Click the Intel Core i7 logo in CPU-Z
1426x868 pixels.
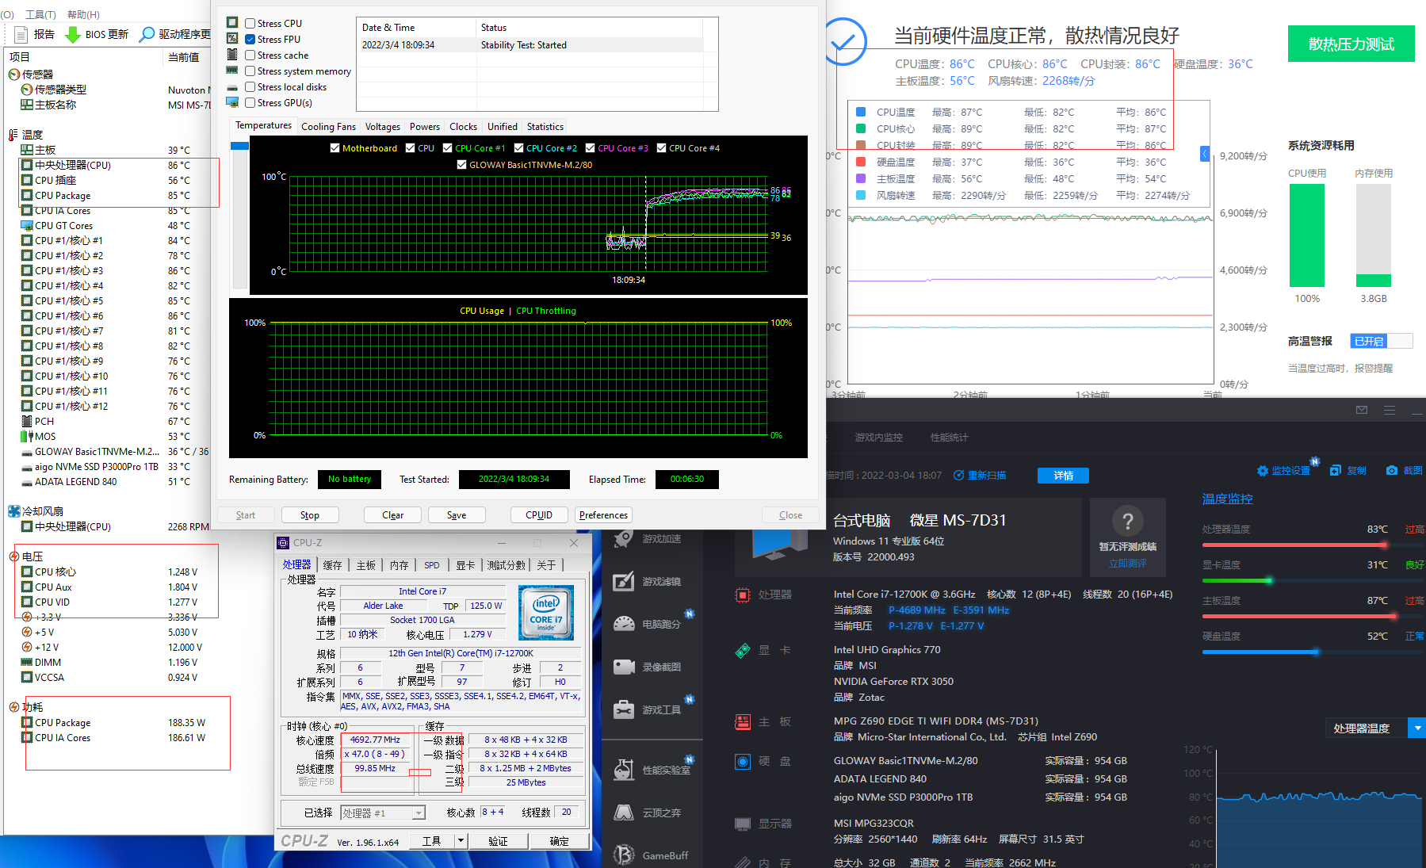546,613
